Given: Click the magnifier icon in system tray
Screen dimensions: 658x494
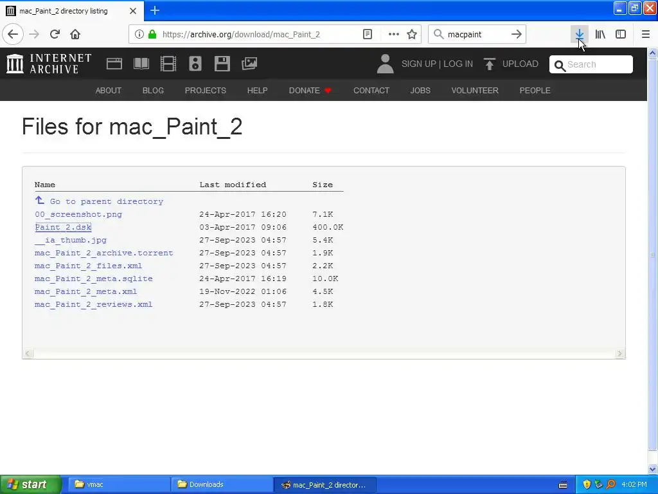Looking at the screenshot, I should click(610, 484).
